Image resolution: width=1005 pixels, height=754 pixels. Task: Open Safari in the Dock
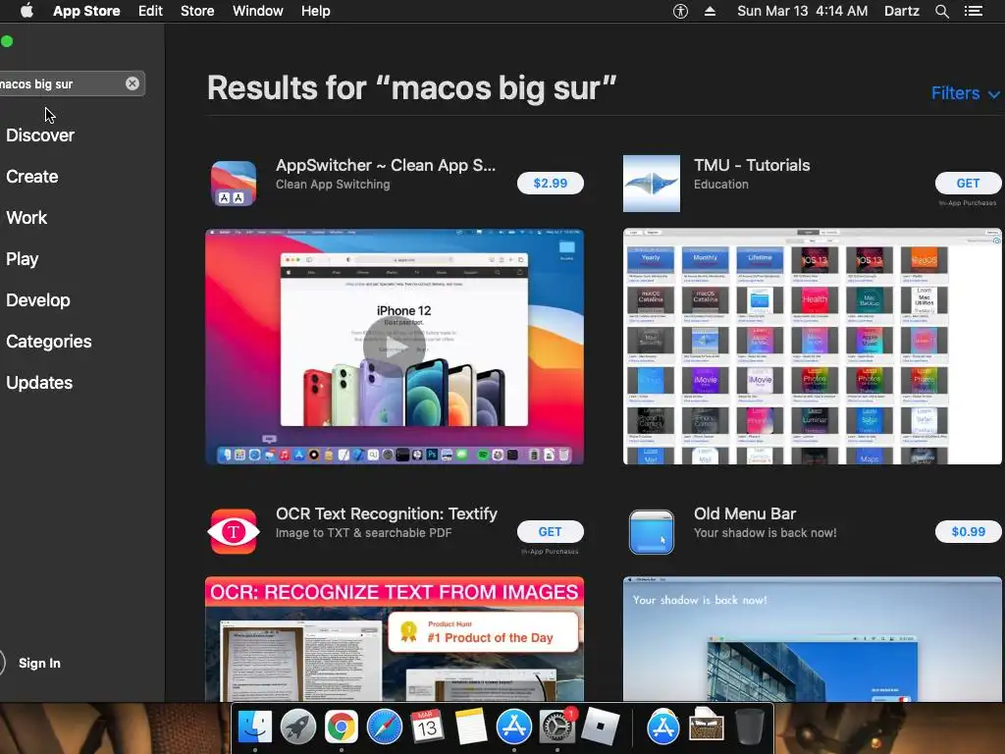(385, 727)
